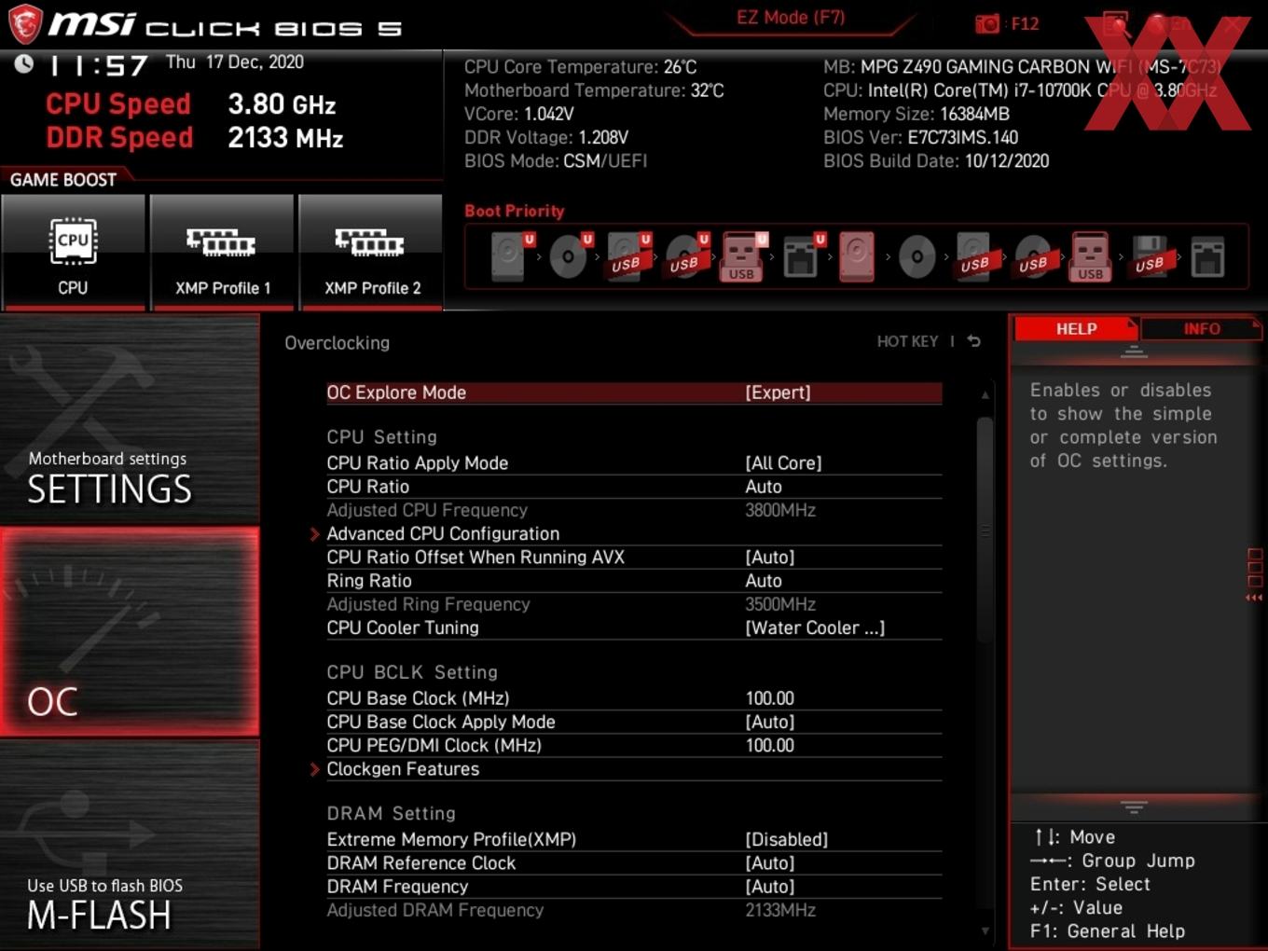Click the Boot Priority heading
1268x951 pixels.
(514, 211)
